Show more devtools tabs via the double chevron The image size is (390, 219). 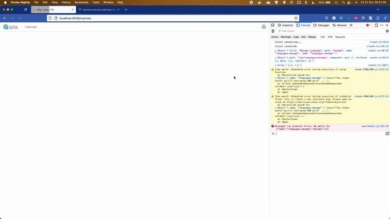351,25
